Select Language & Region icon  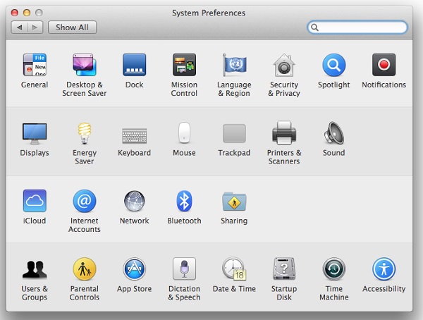(x=234, y=66)
